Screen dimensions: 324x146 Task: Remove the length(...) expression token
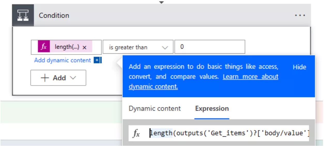tap(84, 47)
